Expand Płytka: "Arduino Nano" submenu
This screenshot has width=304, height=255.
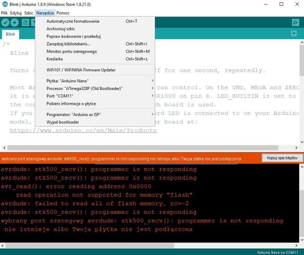tap(95, 81)
